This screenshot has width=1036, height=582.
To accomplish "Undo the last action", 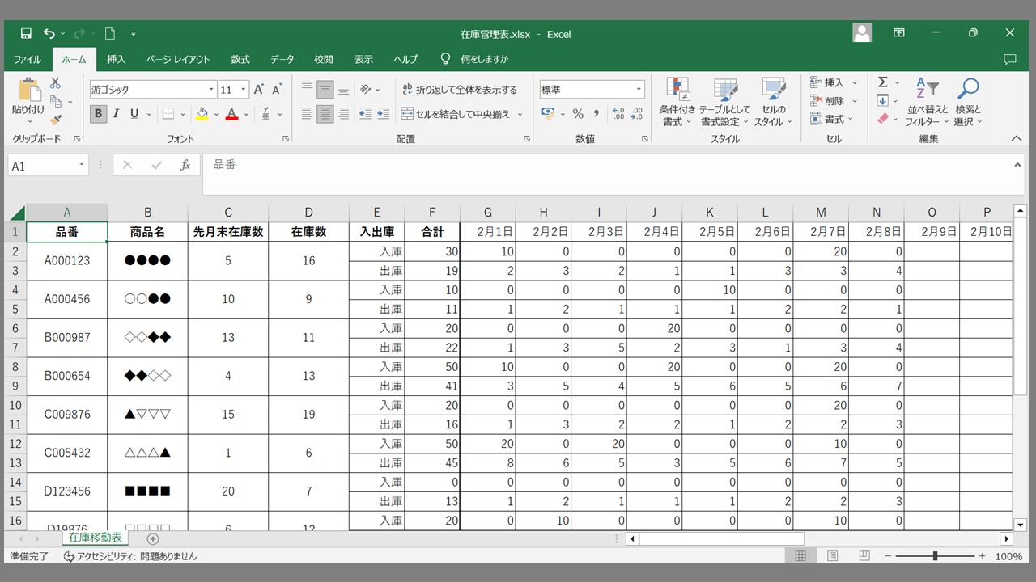I will (49, 33).
